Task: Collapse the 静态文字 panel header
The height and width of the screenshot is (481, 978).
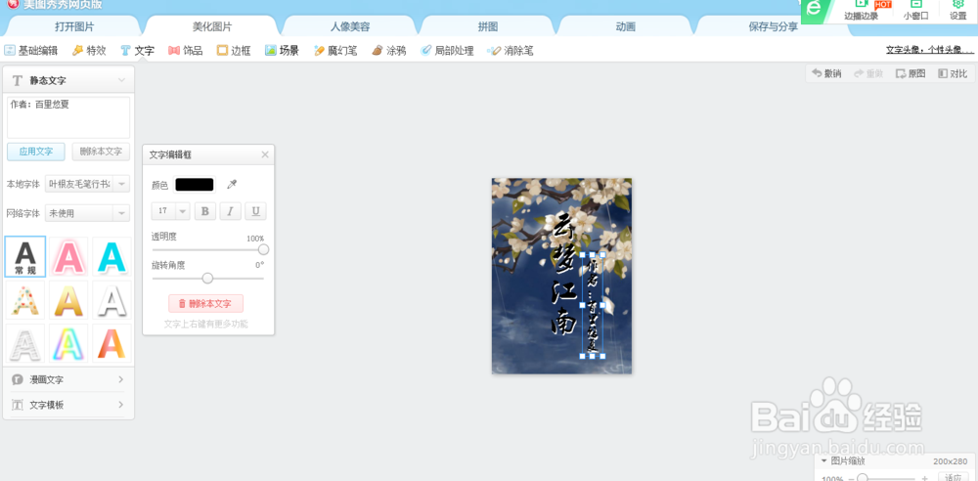Action: (x=68, y=80)
